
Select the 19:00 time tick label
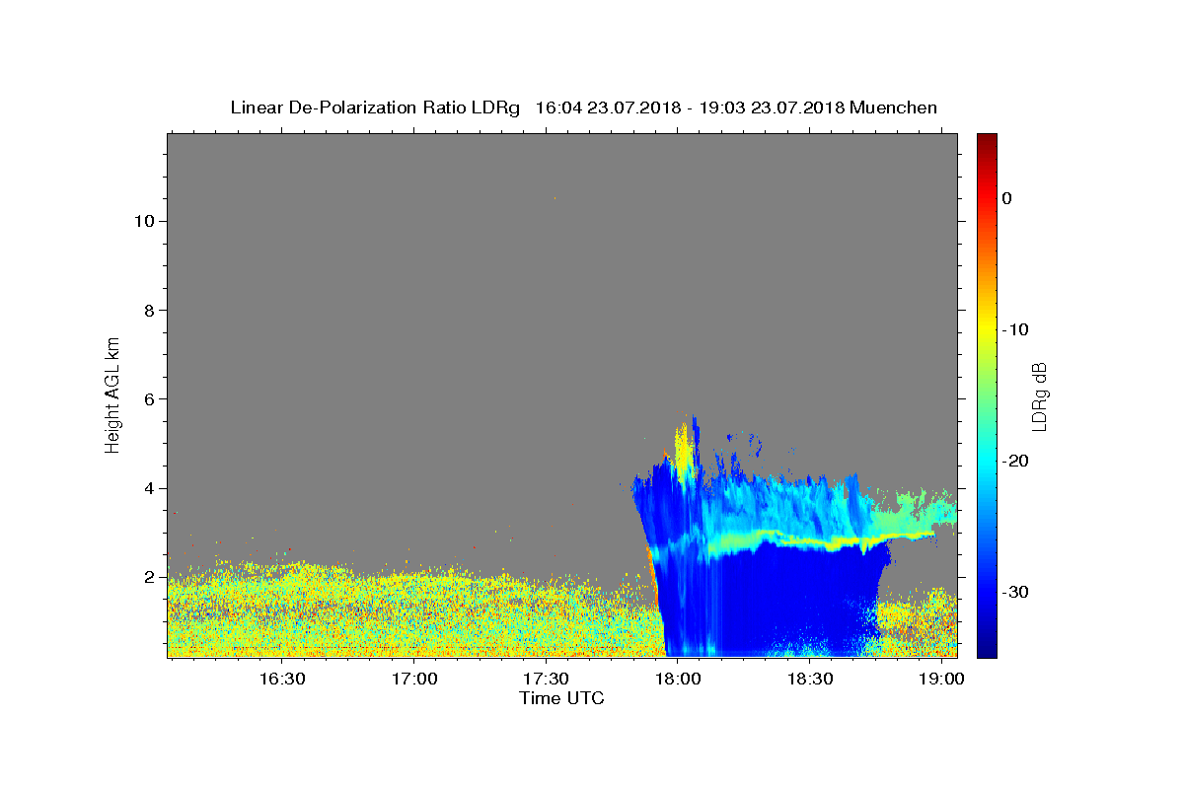942,680
